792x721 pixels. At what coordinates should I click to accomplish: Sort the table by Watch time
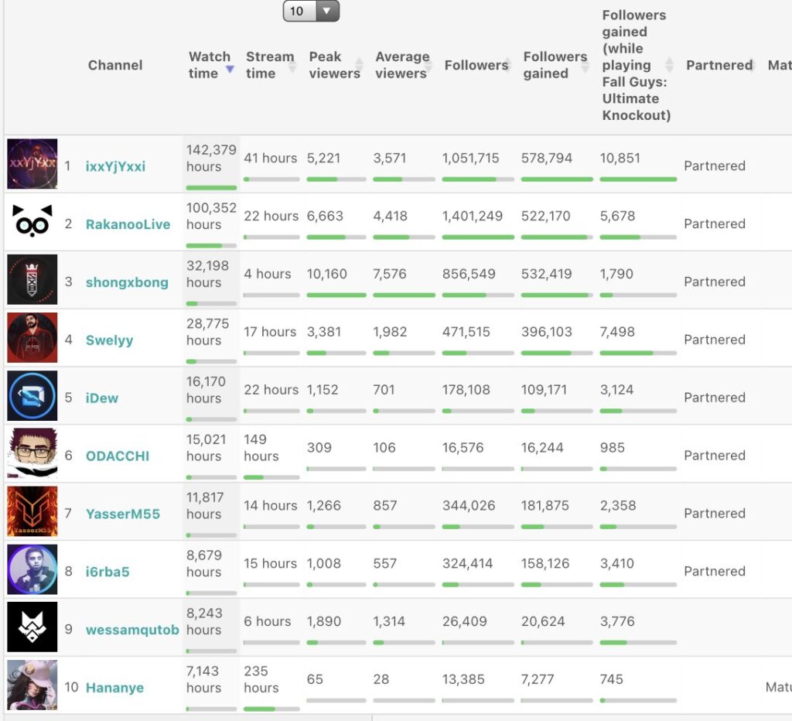[210, 65]
